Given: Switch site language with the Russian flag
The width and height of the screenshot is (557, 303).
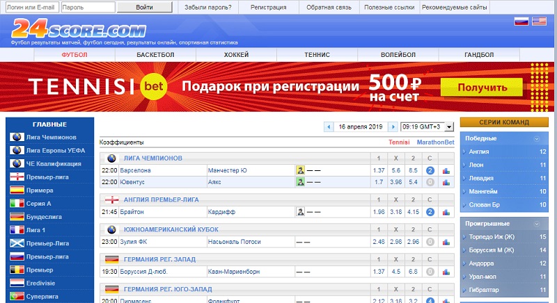Looking at the screenshot, I should [521, 22].
